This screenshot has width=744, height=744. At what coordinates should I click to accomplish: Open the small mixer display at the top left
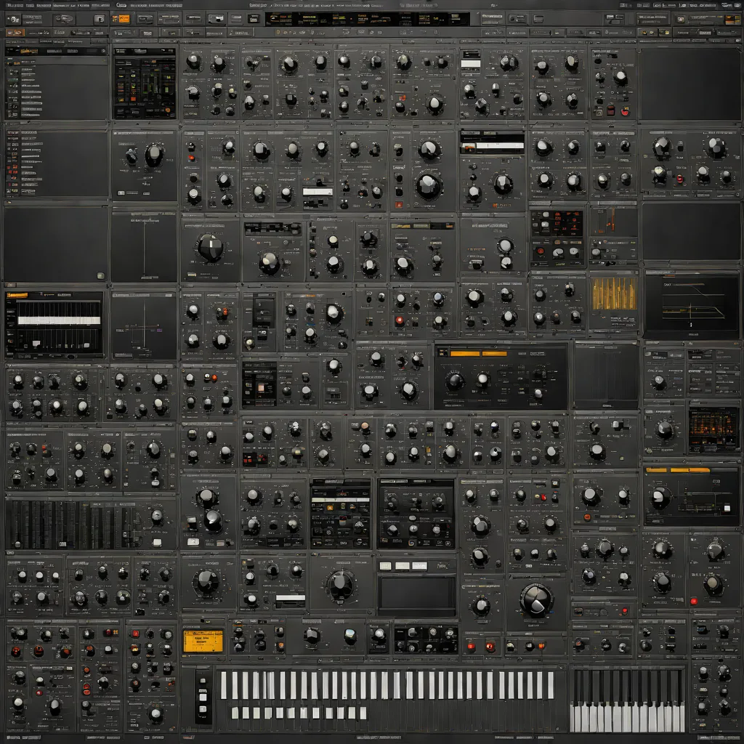[x=145, y=84]
